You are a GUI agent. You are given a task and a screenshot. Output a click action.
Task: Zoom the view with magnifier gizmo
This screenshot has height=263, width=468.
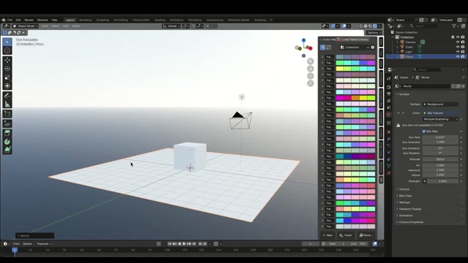(310, 61)
